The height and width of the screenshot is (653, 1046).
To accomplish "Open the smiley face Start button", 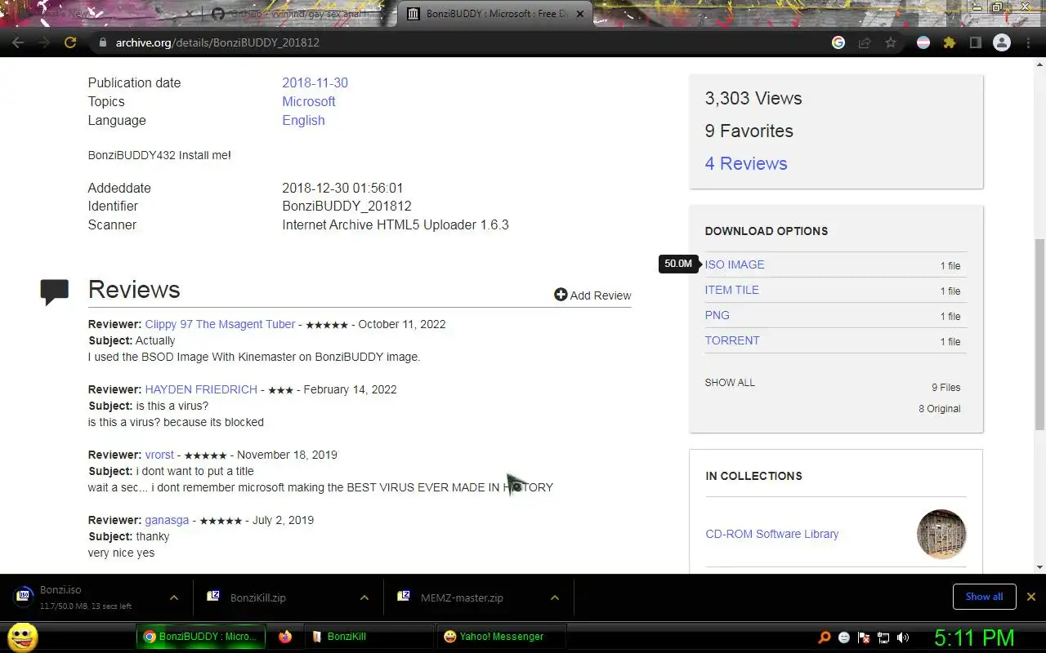I will click(x=22, y=637).
